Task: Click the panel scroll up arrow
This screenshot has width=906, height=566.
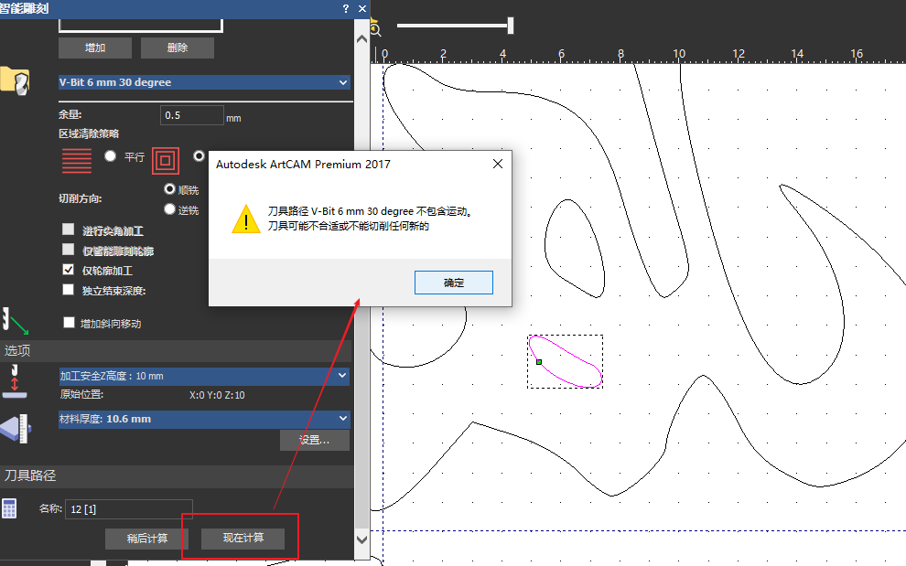Action: click(361, 39)
